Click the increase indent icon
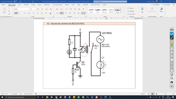 pyautogui.click(x=75, y=9)
